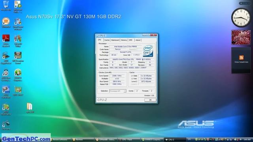This screenshot has height=142, width=253.
Task: Click the Ext. Model value 17
Action: click(x=132, y=65)
